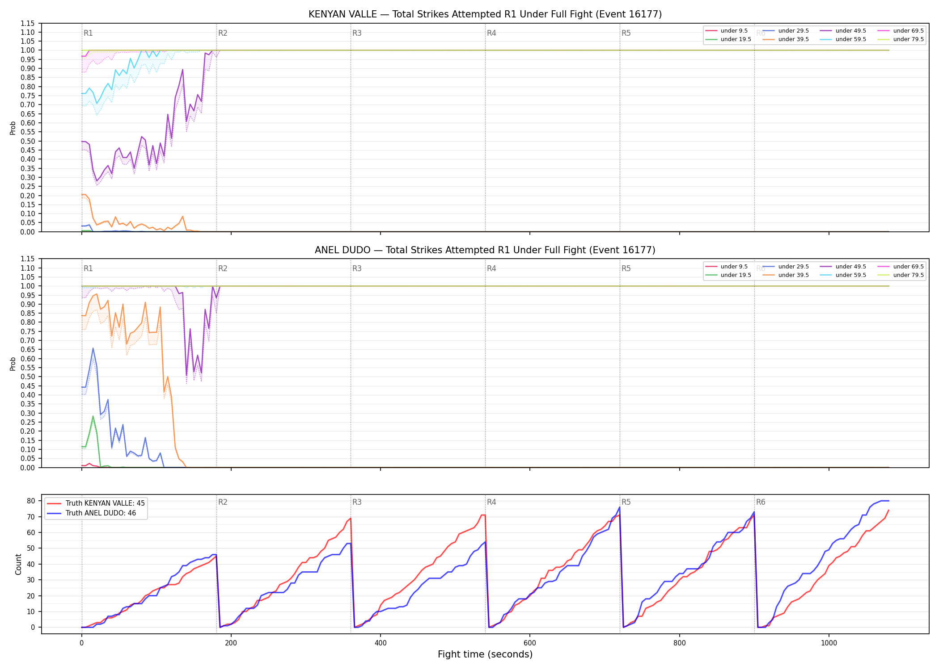The width and height of the screenshot is (939, 670).
Task: Click R2 round marker in ANEL DUDO chart
Action: (223, 268)
